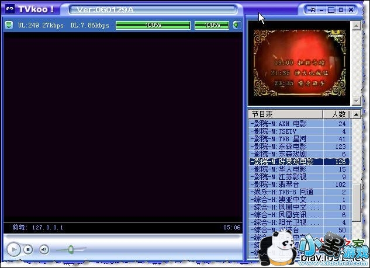Image resolution: width=370 pixels, height=268 pixels.
Task: Select channel 综合-H:凤凰中文
Action: (x=300, y=207)
